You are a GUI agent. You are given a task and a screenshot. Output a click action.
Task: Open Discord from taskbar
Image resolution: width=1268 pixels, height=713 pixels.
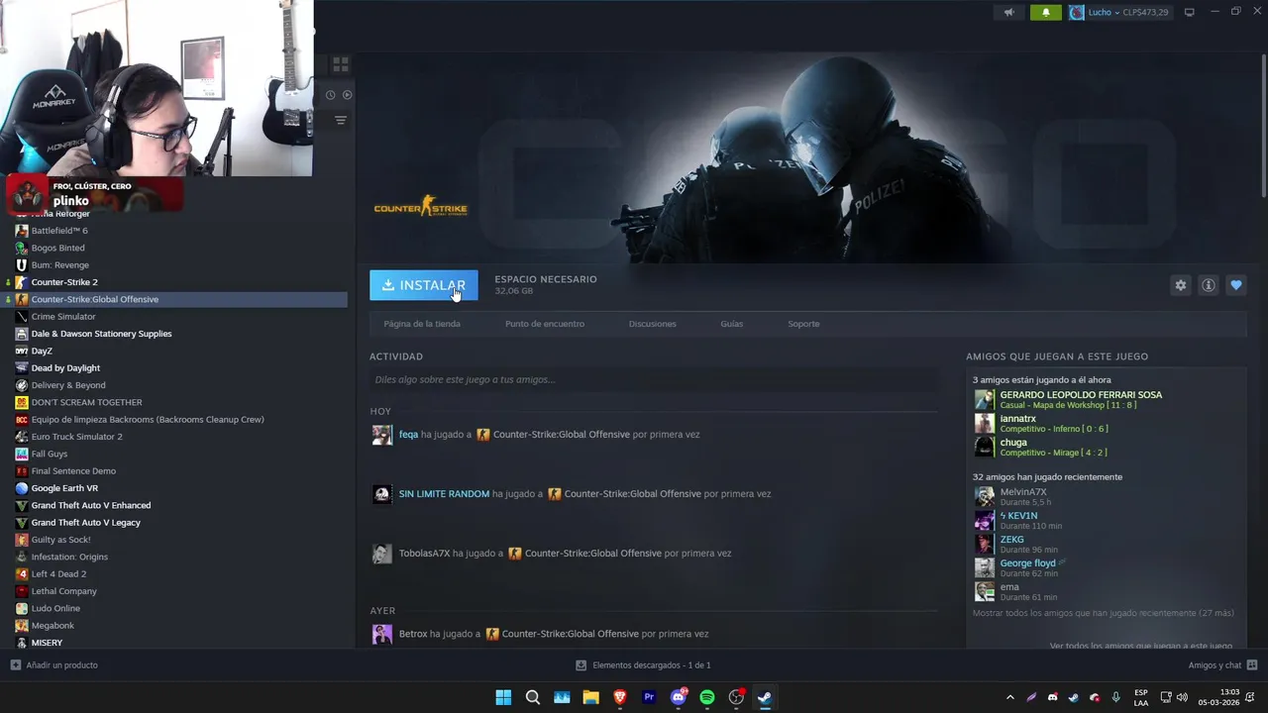tap(679, 697)
